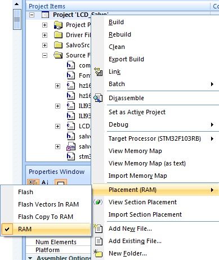
Task: Collapse the Source Files folder
Action: pyautogui.click(x=44, y=55)
